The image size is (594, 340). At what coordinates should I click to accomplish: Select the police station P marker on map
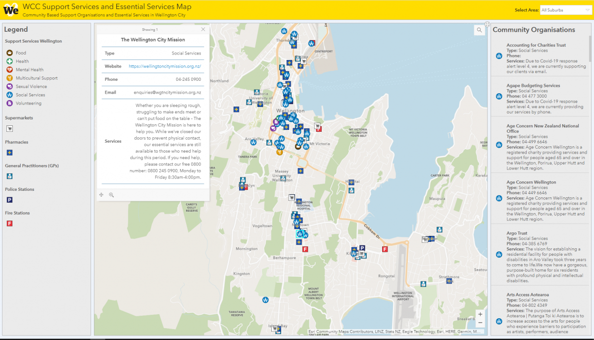click(x=362, y=248)
